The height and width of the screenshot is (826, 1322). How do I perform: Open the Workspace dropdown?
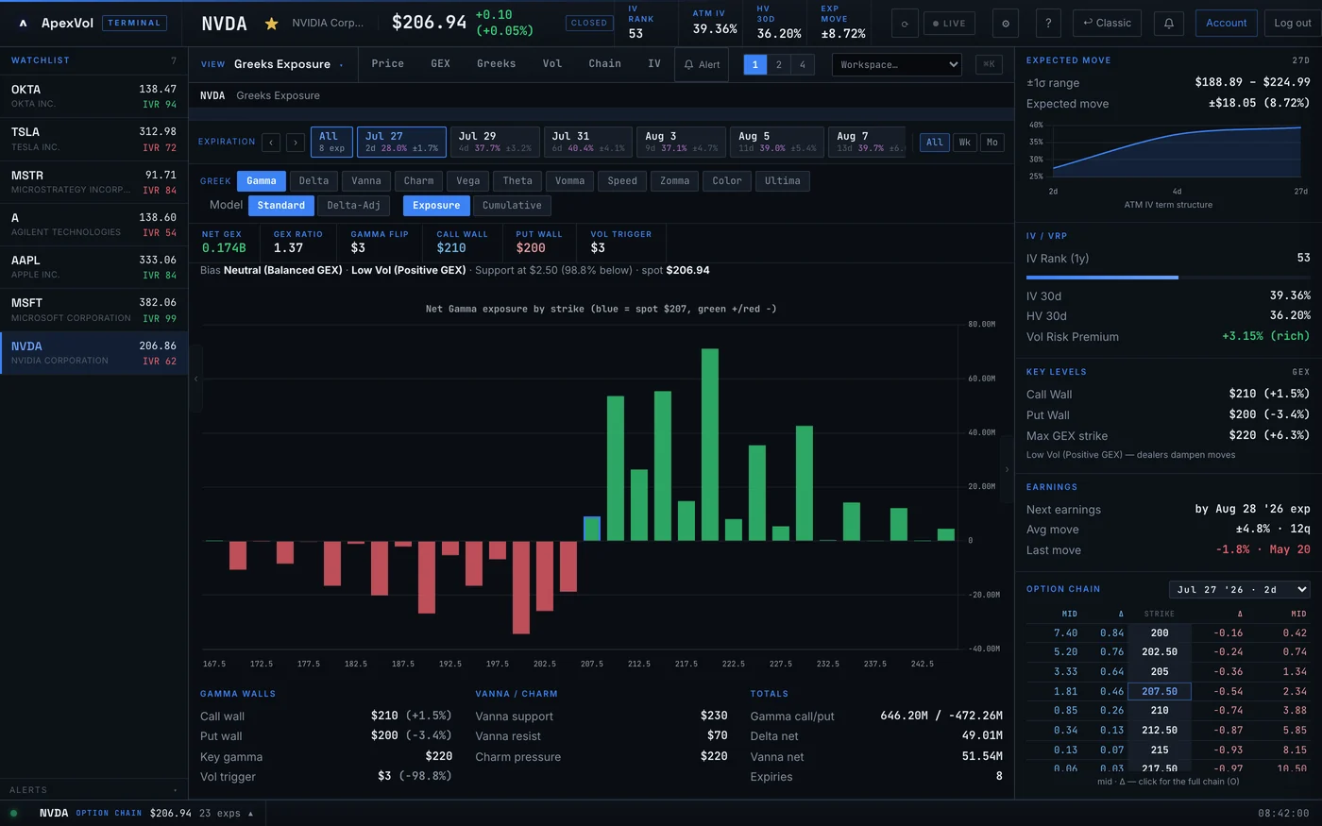(x=896, y=64)
